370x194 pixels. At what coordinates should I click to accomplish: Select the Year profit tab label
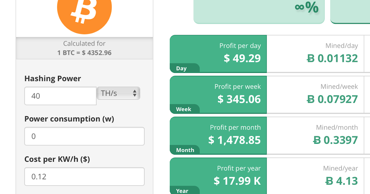(182, 191)
